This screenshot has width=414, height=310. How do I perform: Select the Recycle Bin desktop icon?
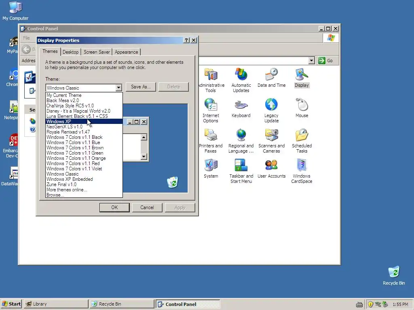tap(394, 275)
